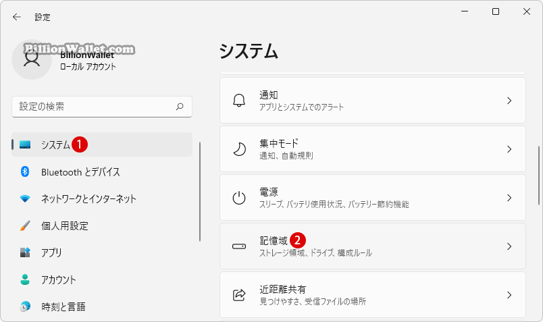The height and width of the screenshot is (322, 543).
Task: Click the sidebar navigation scrollbar
Action: point(200,192)
